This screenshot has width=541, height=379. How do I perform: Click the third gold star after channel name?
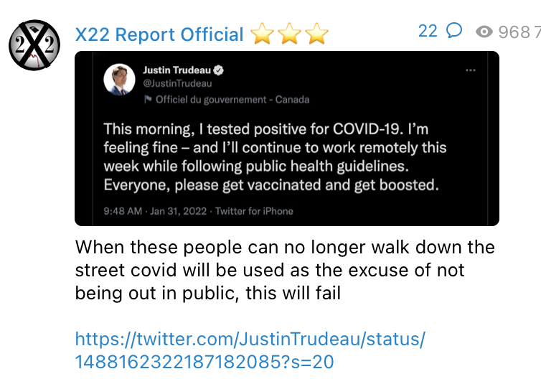pyautogui.click(x=316, y=34)
